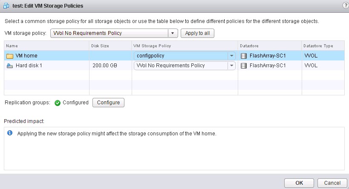Click the VM home folder icon
The height and width of the screenshot is (189, 349).
(9, 56)
